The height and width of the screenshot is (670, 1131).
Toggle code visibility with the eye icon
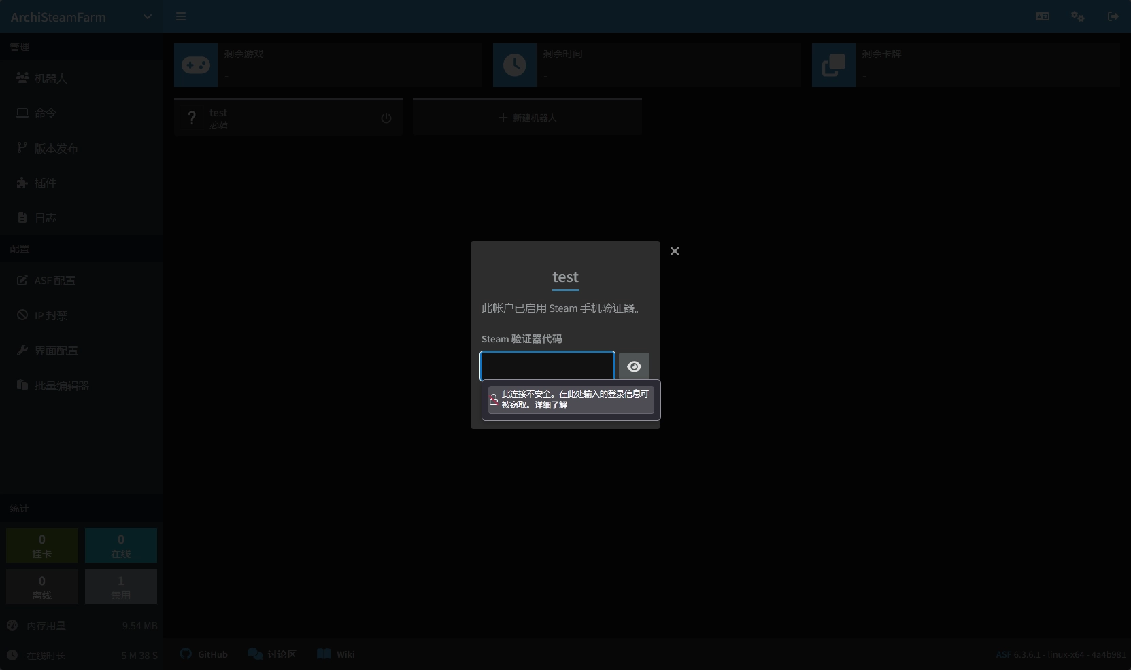coord(634,366)
